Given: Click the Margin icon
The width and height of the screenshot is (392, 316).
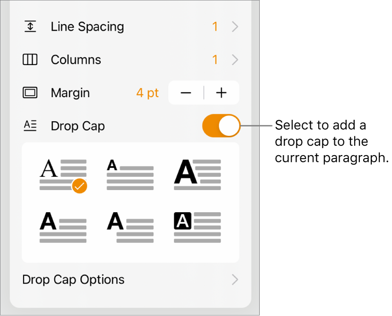Looking at the screenshot, I should click(x=30, y=93).
